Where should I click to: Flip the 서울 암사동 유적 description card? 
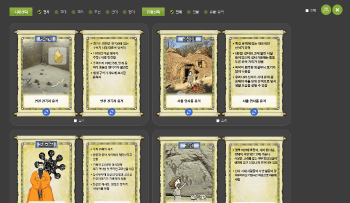point(254,112)
